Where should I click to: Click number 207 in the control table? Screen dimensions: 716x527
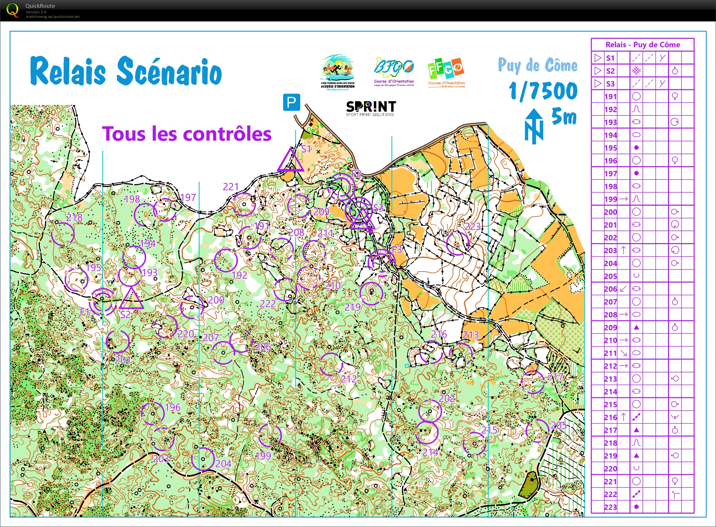click(x=610, y=302)
